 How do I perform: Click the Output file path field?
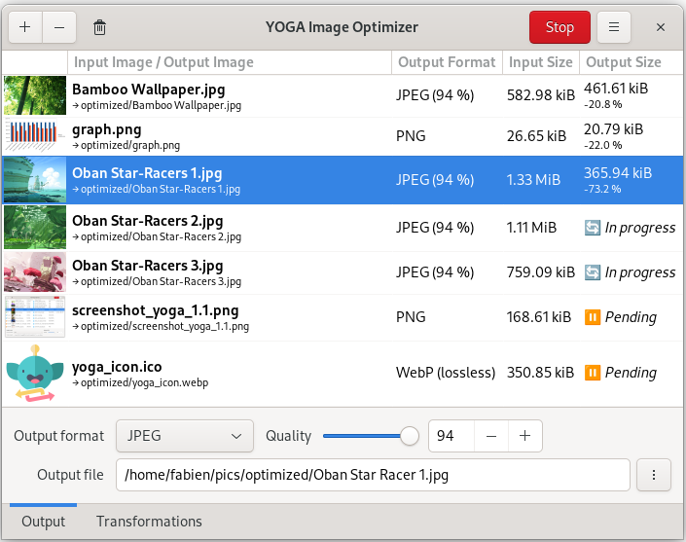pos(373,476)
